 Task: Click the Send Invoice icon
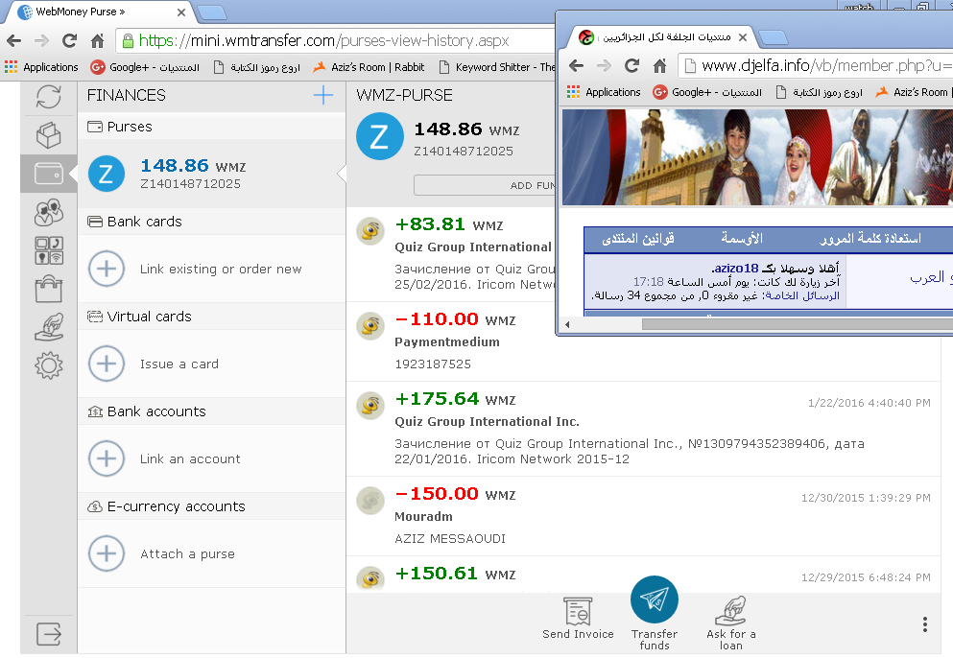[577, 612]
